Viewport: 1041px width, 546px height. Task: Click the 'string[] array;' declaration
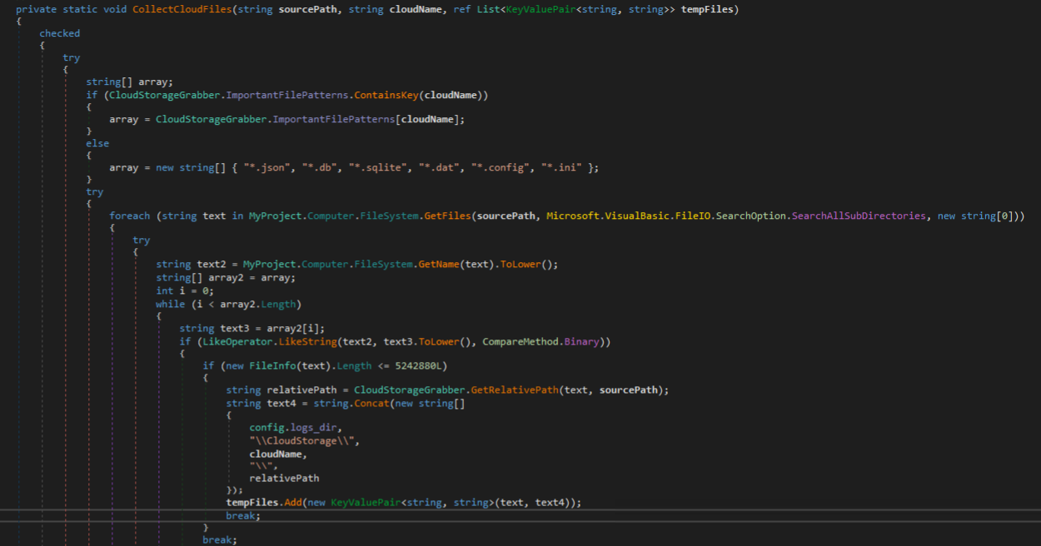(x=130, y=82)
